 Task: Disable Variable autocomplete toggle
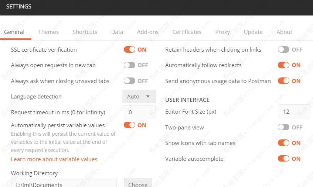pyautogui.click(x=283, y=159)
